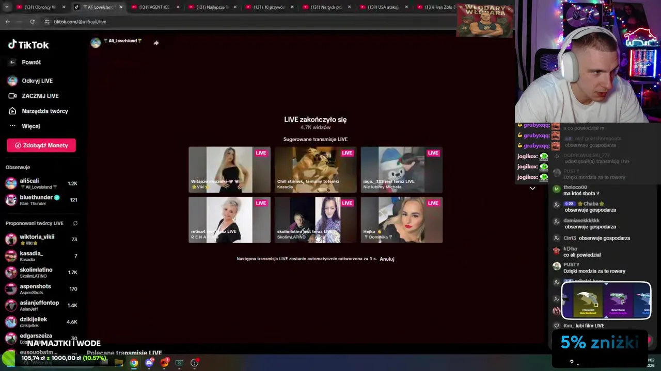Click the browser back arrow

coord(7,22)
